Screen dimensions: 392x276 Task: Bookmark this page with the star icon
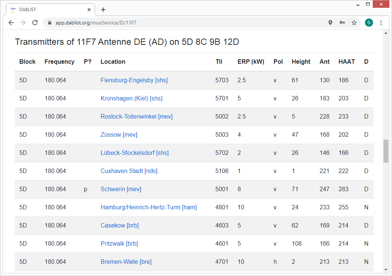click(354, 23)
